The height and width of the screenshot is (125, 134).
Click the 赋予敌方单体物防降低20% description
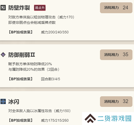pyautogui.click(x=30, y=64)
